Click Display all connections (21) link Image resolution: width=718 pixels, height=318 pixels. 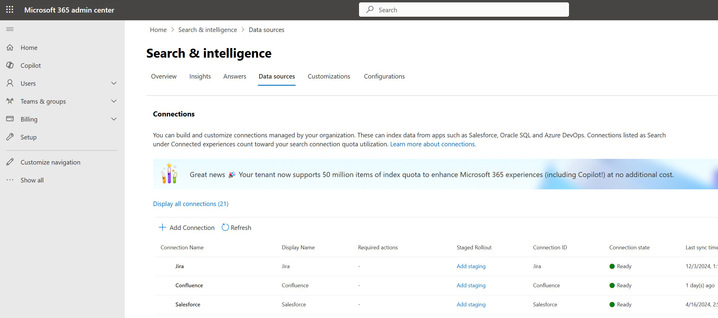click(x=191, y=204)
